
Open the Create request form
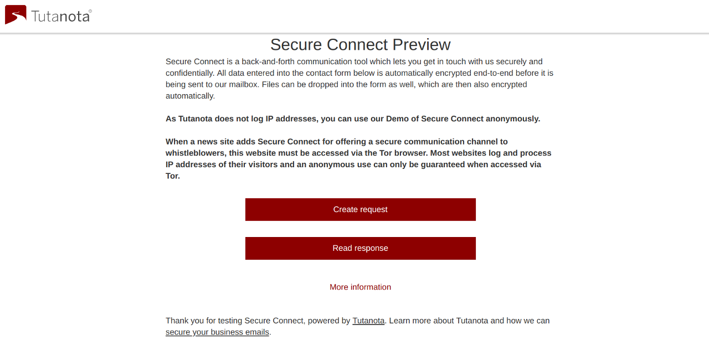pyautogui.click(x=361, y=209)
